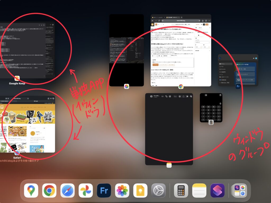Launch Shortcuts app from the dock

pyautogui.click(x=218, y=191)
